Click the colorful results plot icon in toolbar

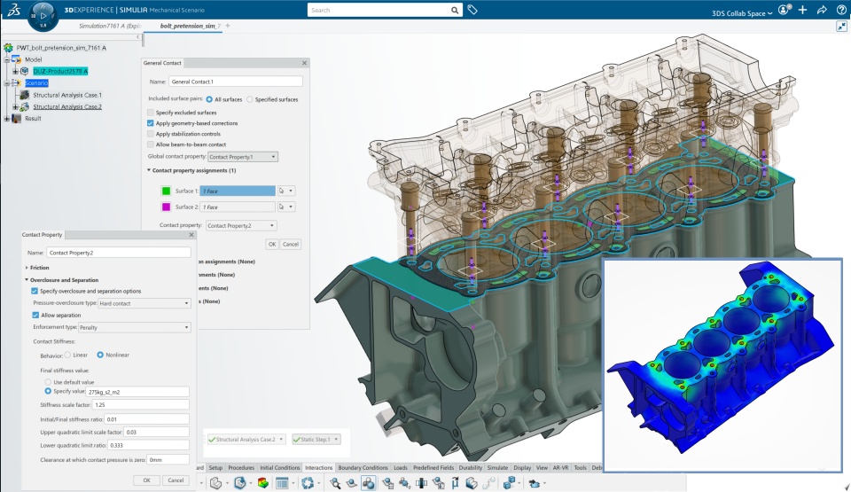pyautogui.click(x=262, y=483)
